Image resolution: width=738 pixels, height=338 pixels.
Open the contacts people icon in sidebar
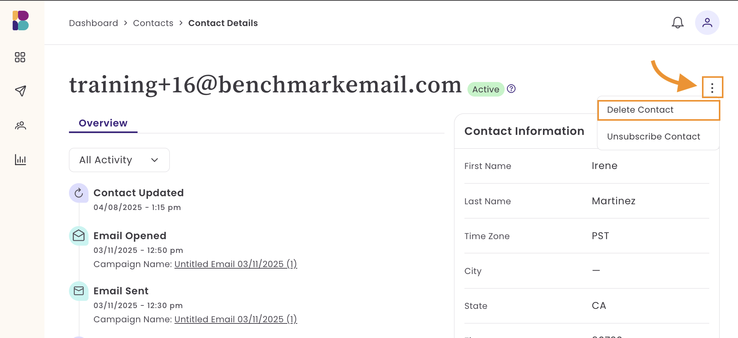pyautogui.click(x=20, y=125)
